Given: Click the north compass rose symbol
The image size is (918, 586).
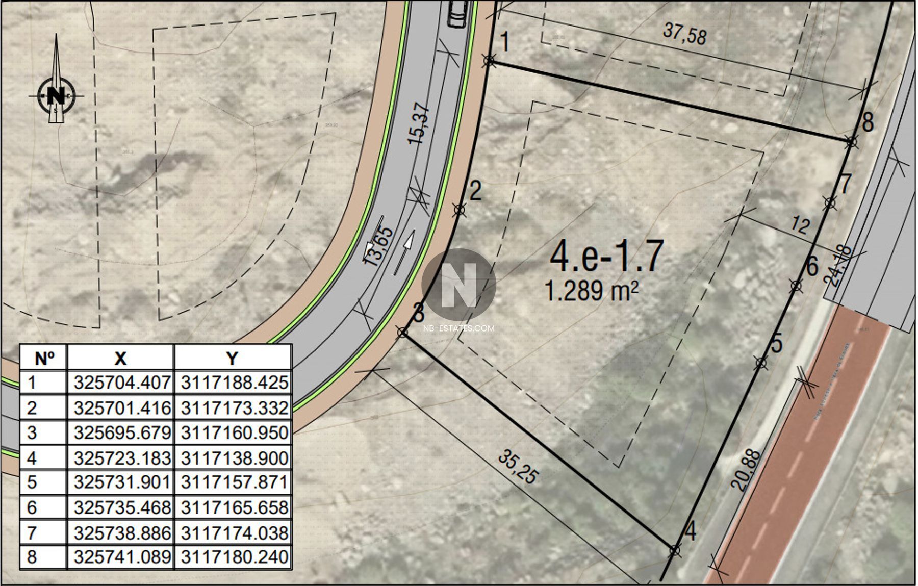Looking at the screenshot, I should (57, 95).
